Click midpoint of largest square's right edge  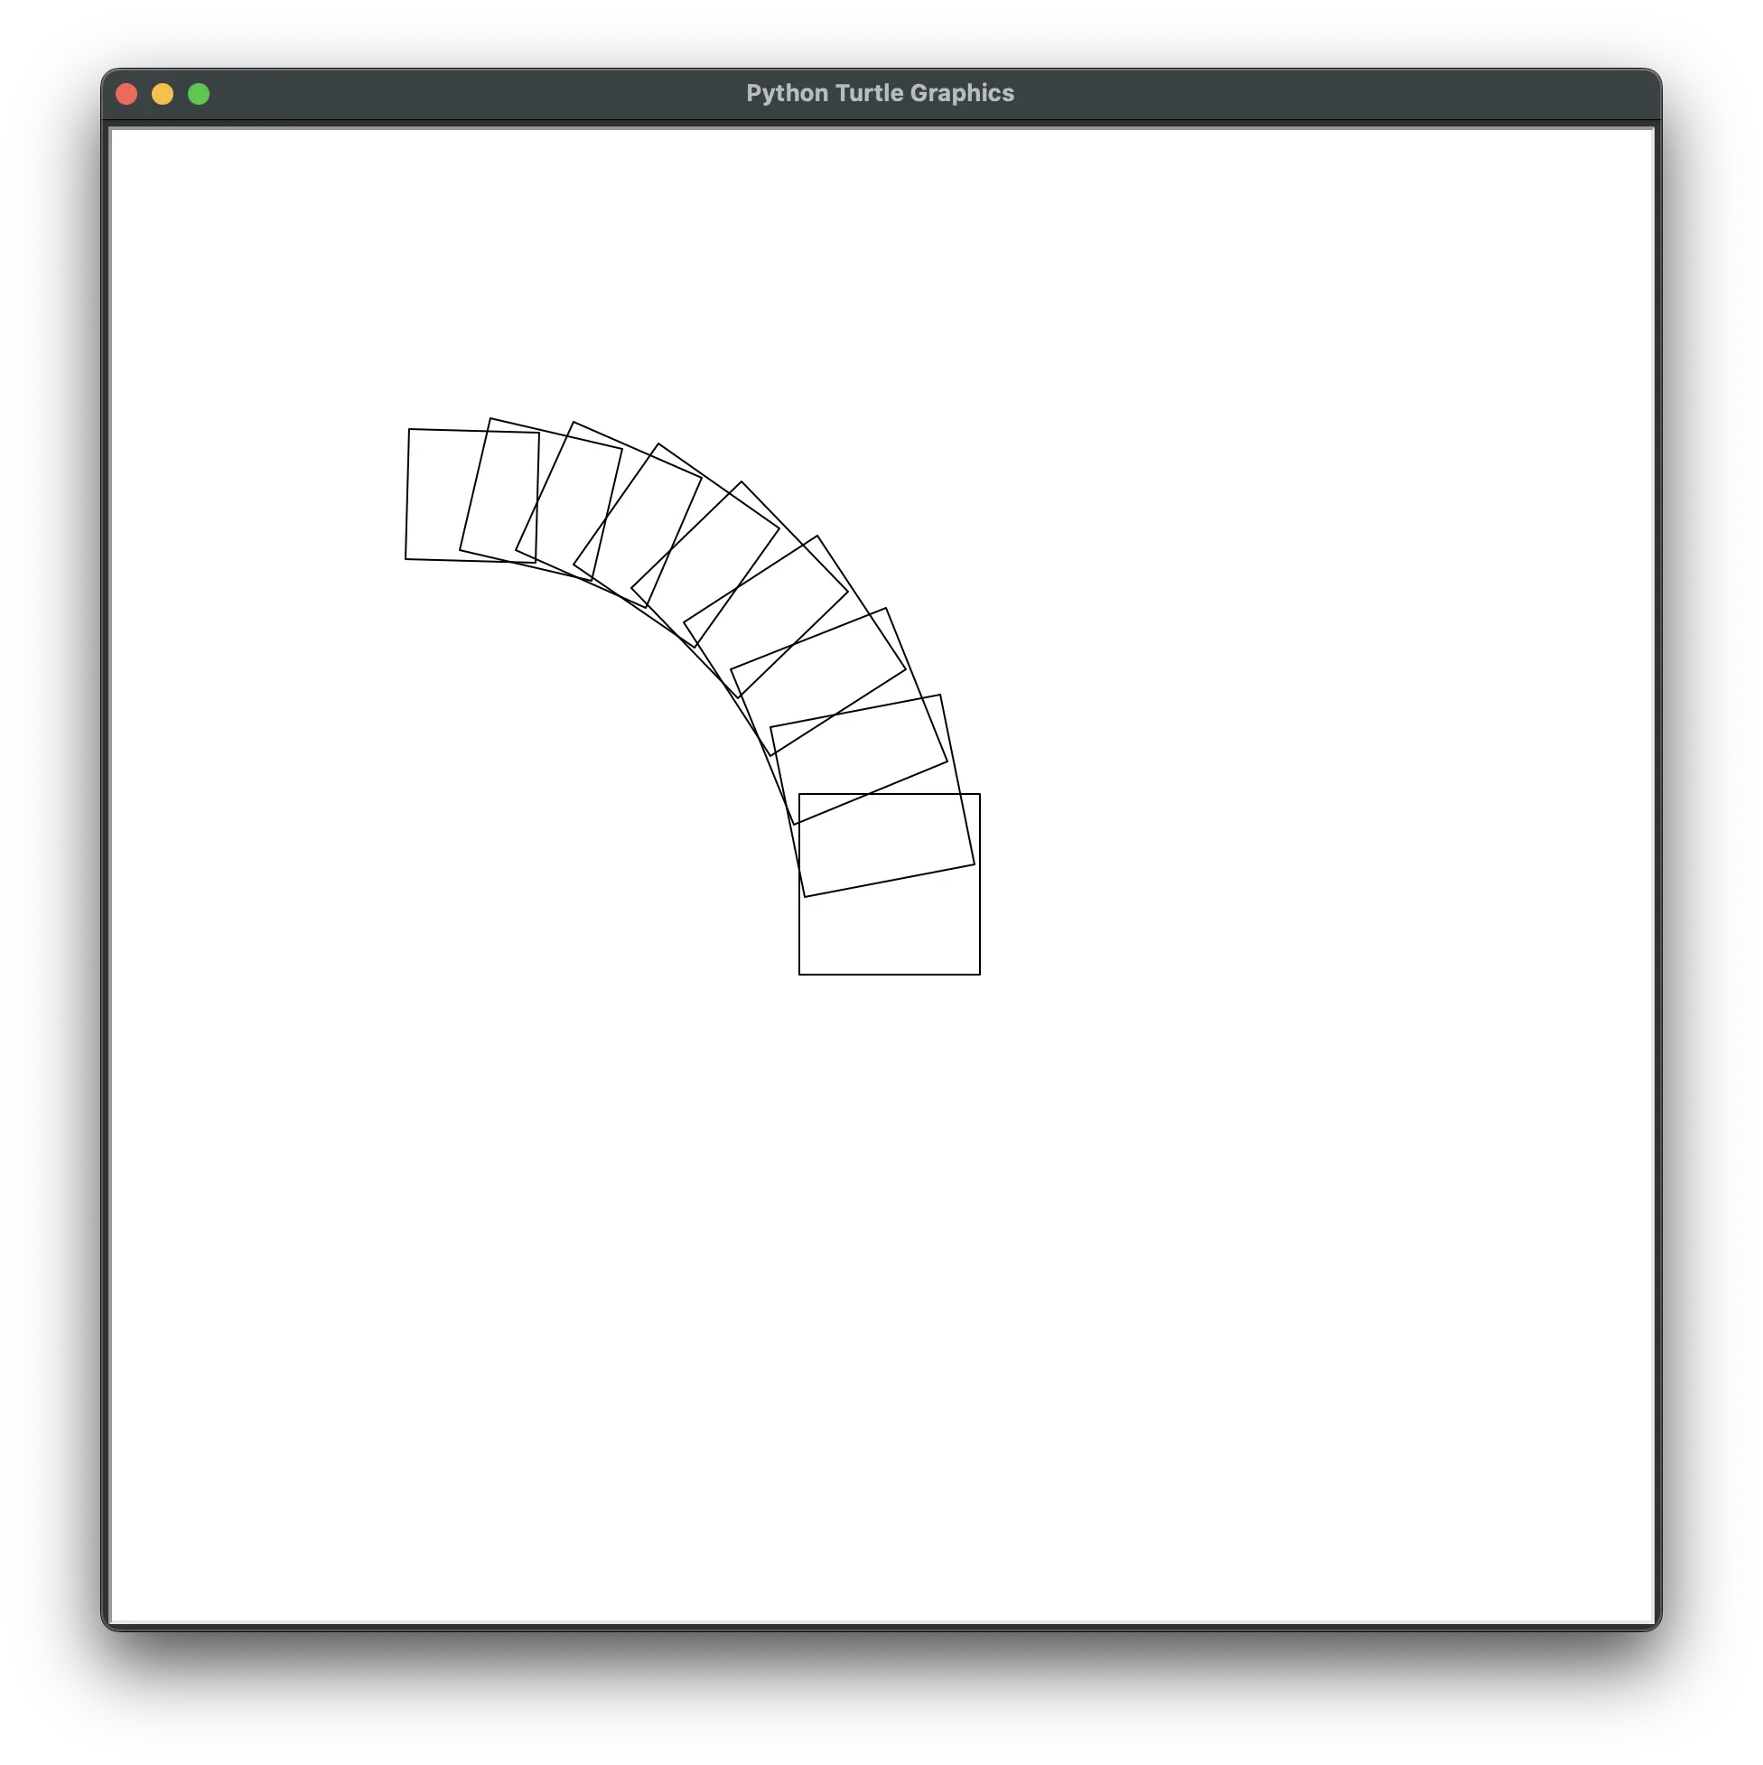980,884
